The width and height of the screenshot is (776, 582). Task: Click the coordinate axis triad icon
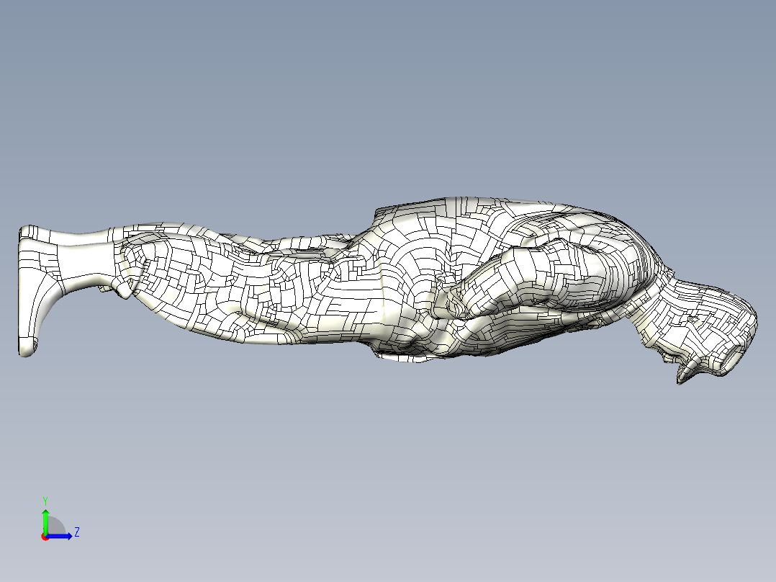click(60, 519)
